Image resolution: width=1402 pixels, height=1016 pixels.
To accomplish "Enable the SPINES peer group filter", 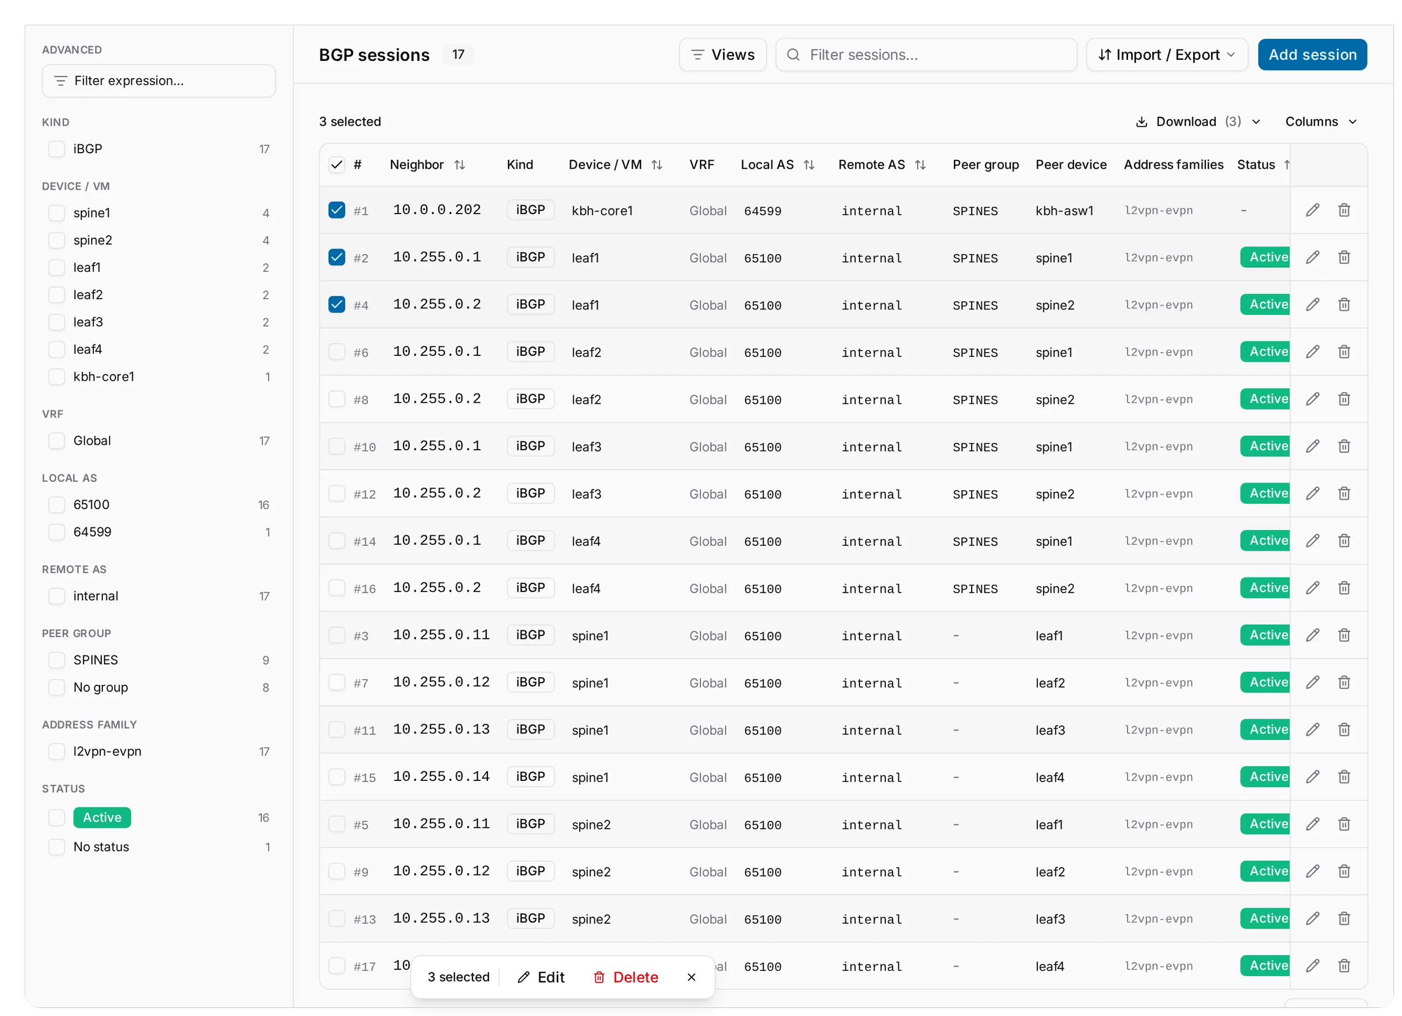I will tap(57, 661).
